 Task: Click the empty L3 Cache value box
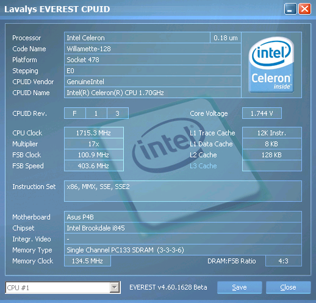coord(272,166)
